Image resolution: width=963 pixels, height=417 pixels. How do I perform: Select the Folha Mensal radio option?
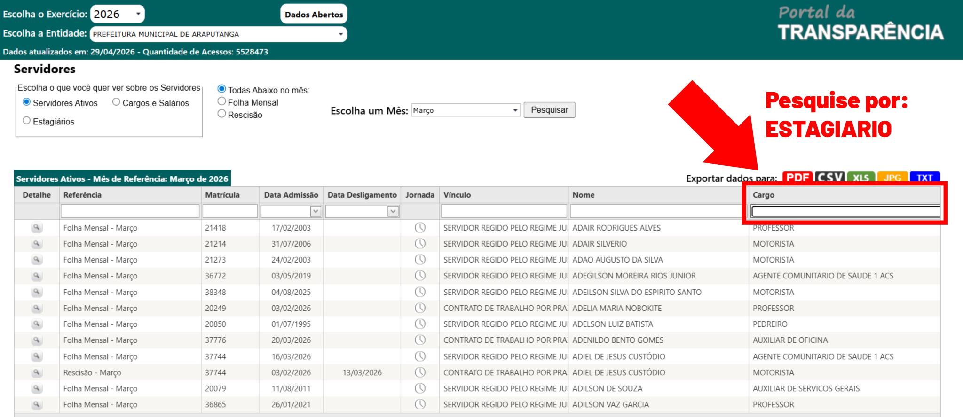click(222, 102)
